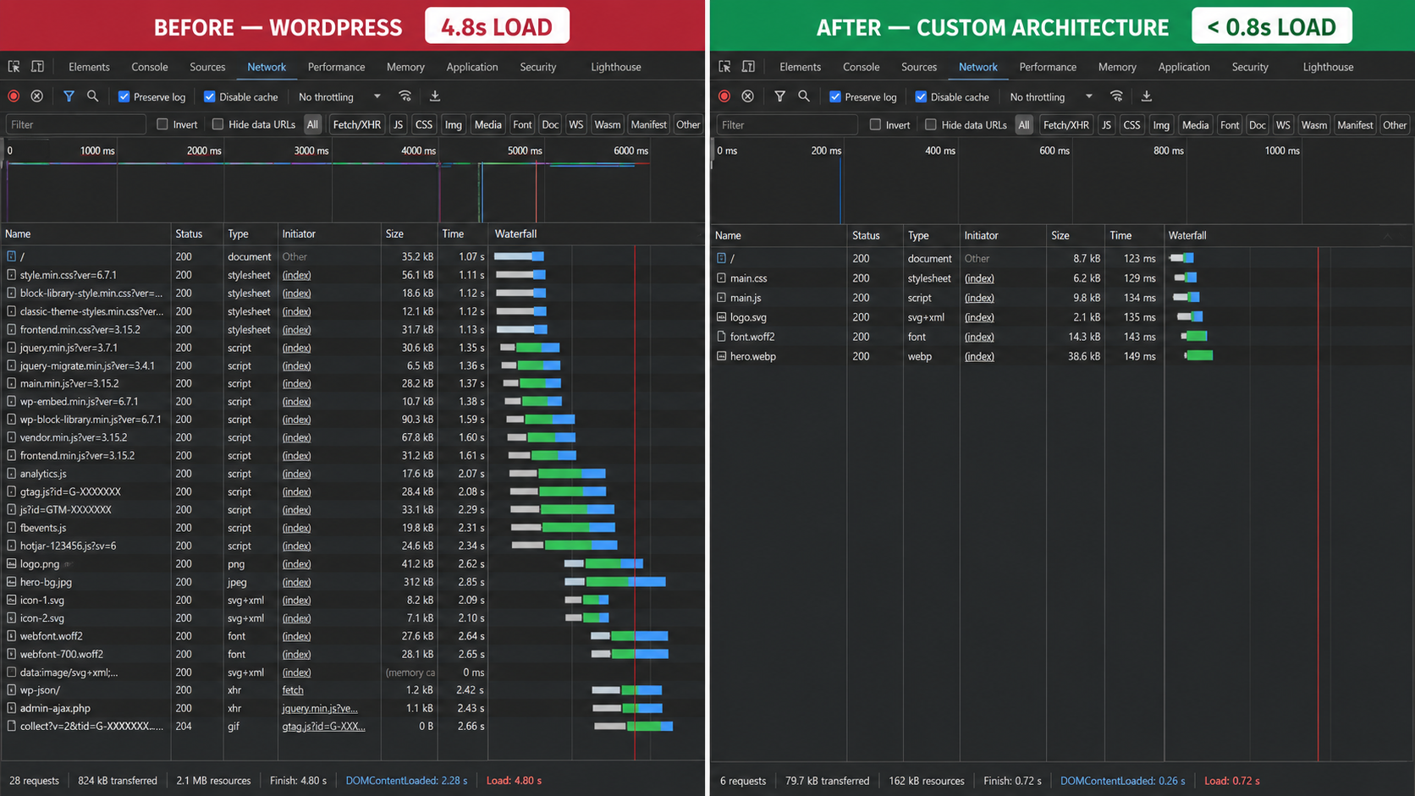This screenshot has width=1415, height=796.
Task: Click inspect element icon in left DevTools panel
Action: [x=14, y=66]
